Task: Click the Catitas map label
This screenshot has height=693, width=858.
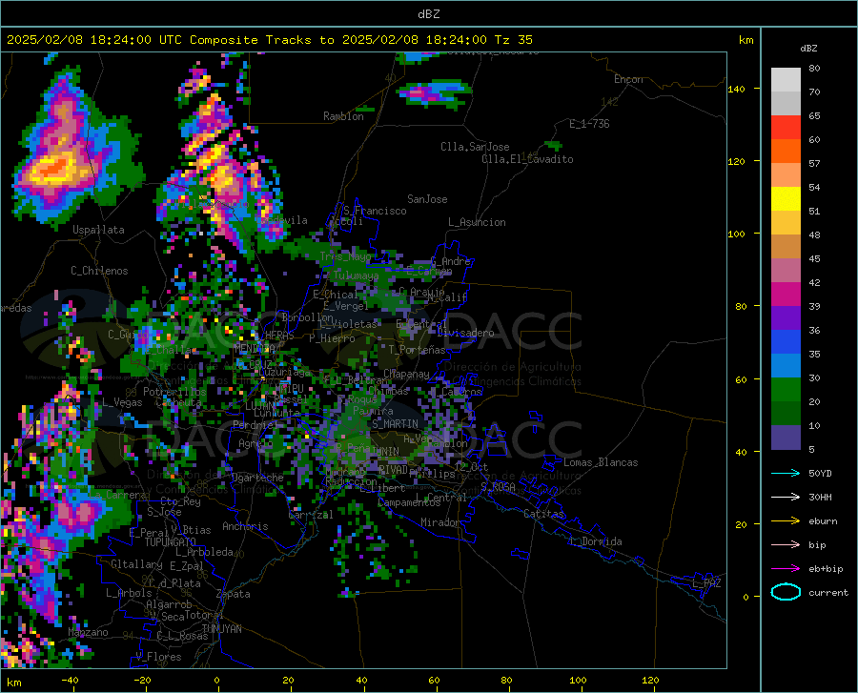Action: tap(543, 514)
